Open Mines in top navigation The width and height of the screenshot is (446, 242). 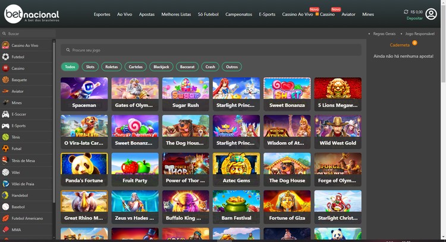click(x=368, y=14)
